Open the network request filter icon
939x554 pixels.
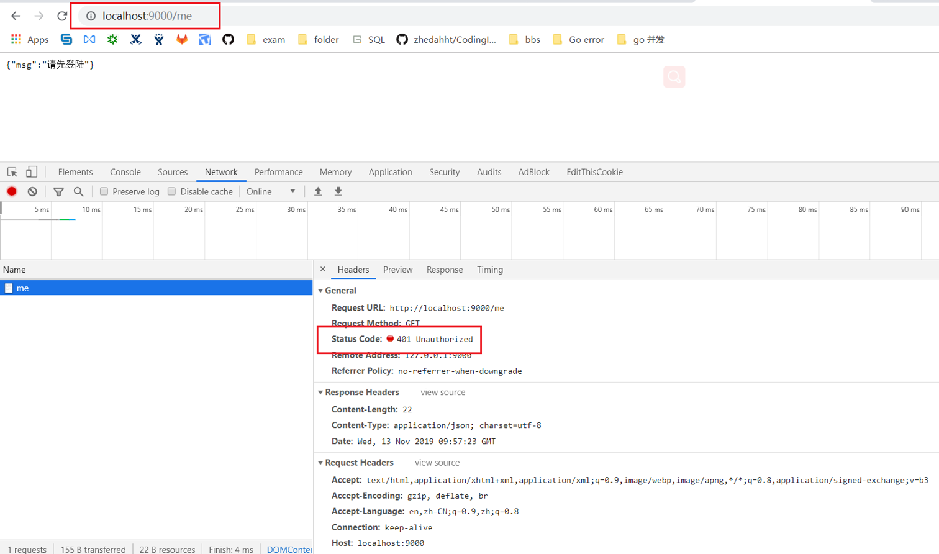58,191
